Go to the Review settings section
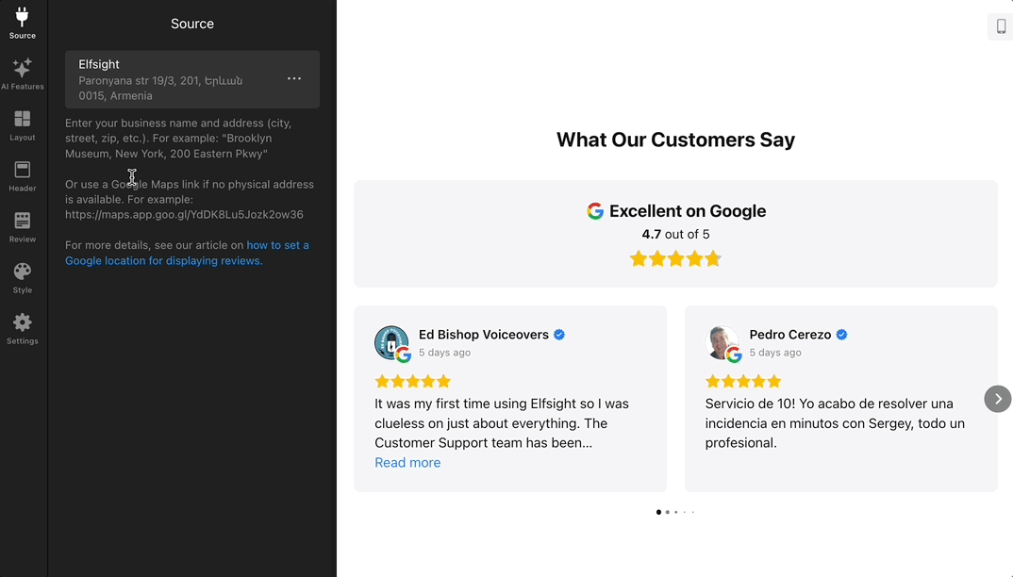1013x577 pixels. click(23, 226)
